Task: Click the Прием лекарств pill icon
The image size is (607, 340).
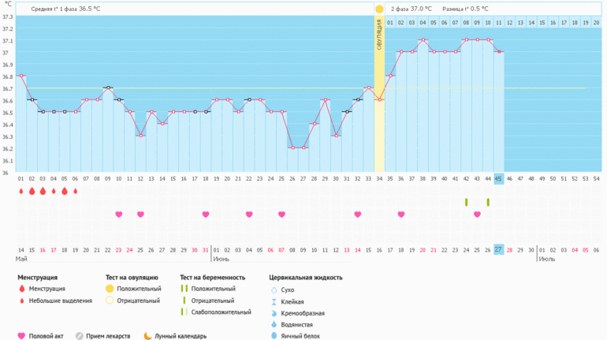Action: [80, 336]
